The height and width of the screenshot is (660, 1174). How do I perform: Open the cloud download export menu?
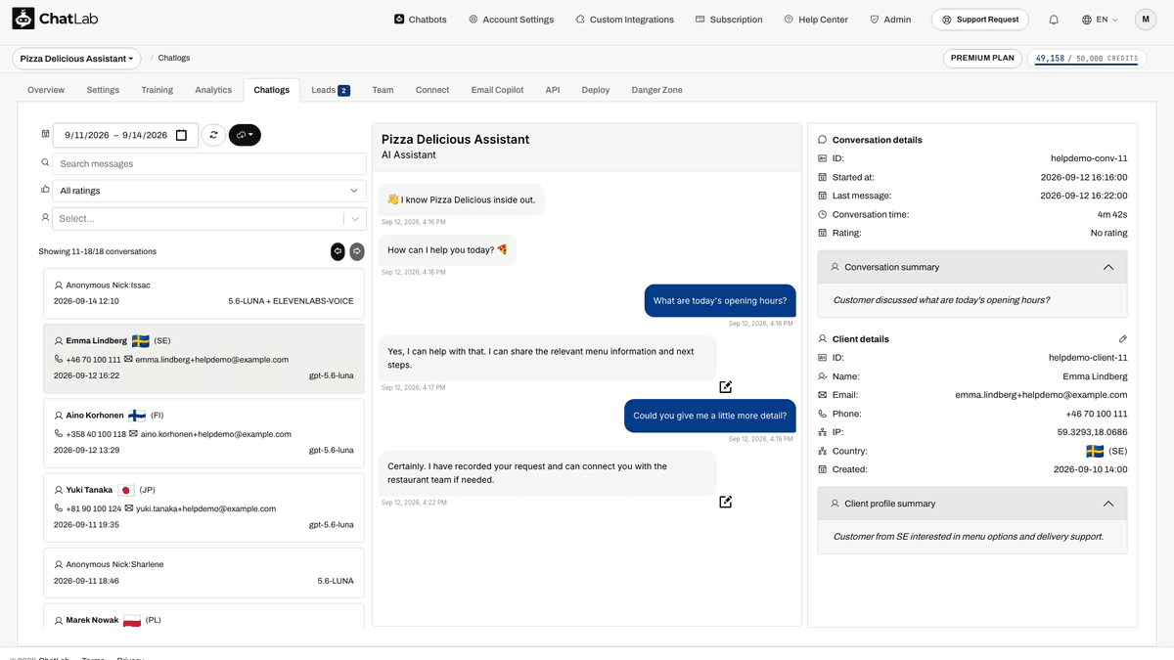pyautogui.click(x=245, y=135)
